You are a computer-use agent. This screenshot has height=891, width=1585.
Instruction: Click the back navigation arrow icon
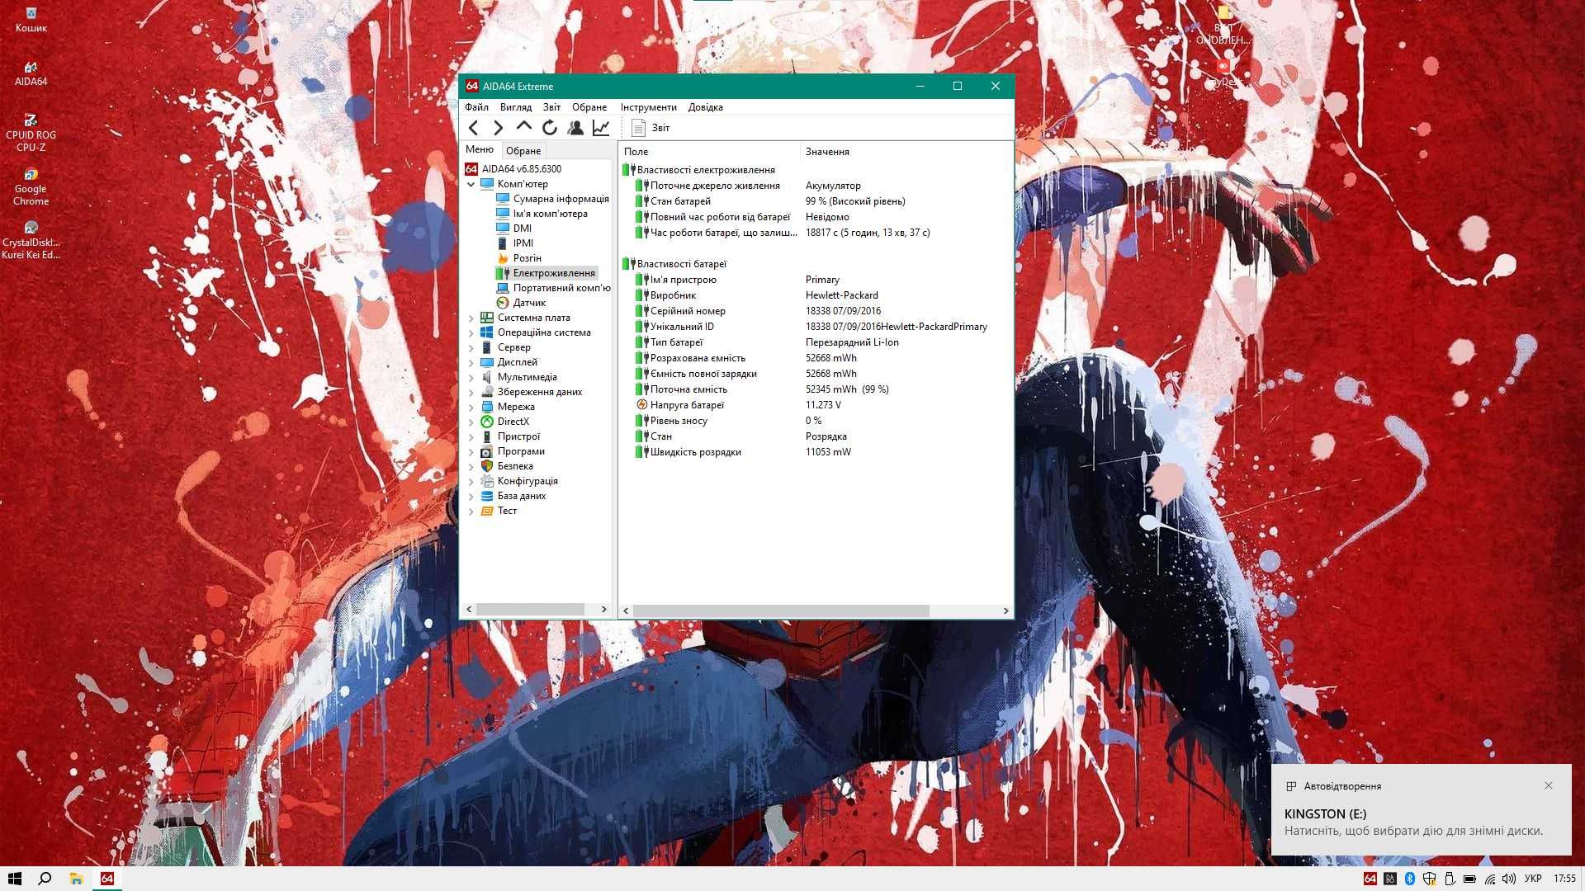475,127
